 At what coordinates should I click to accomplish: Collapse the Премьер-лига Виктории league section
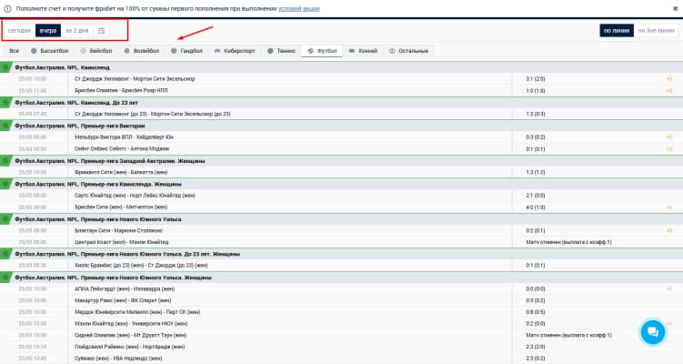click(5, 126)
